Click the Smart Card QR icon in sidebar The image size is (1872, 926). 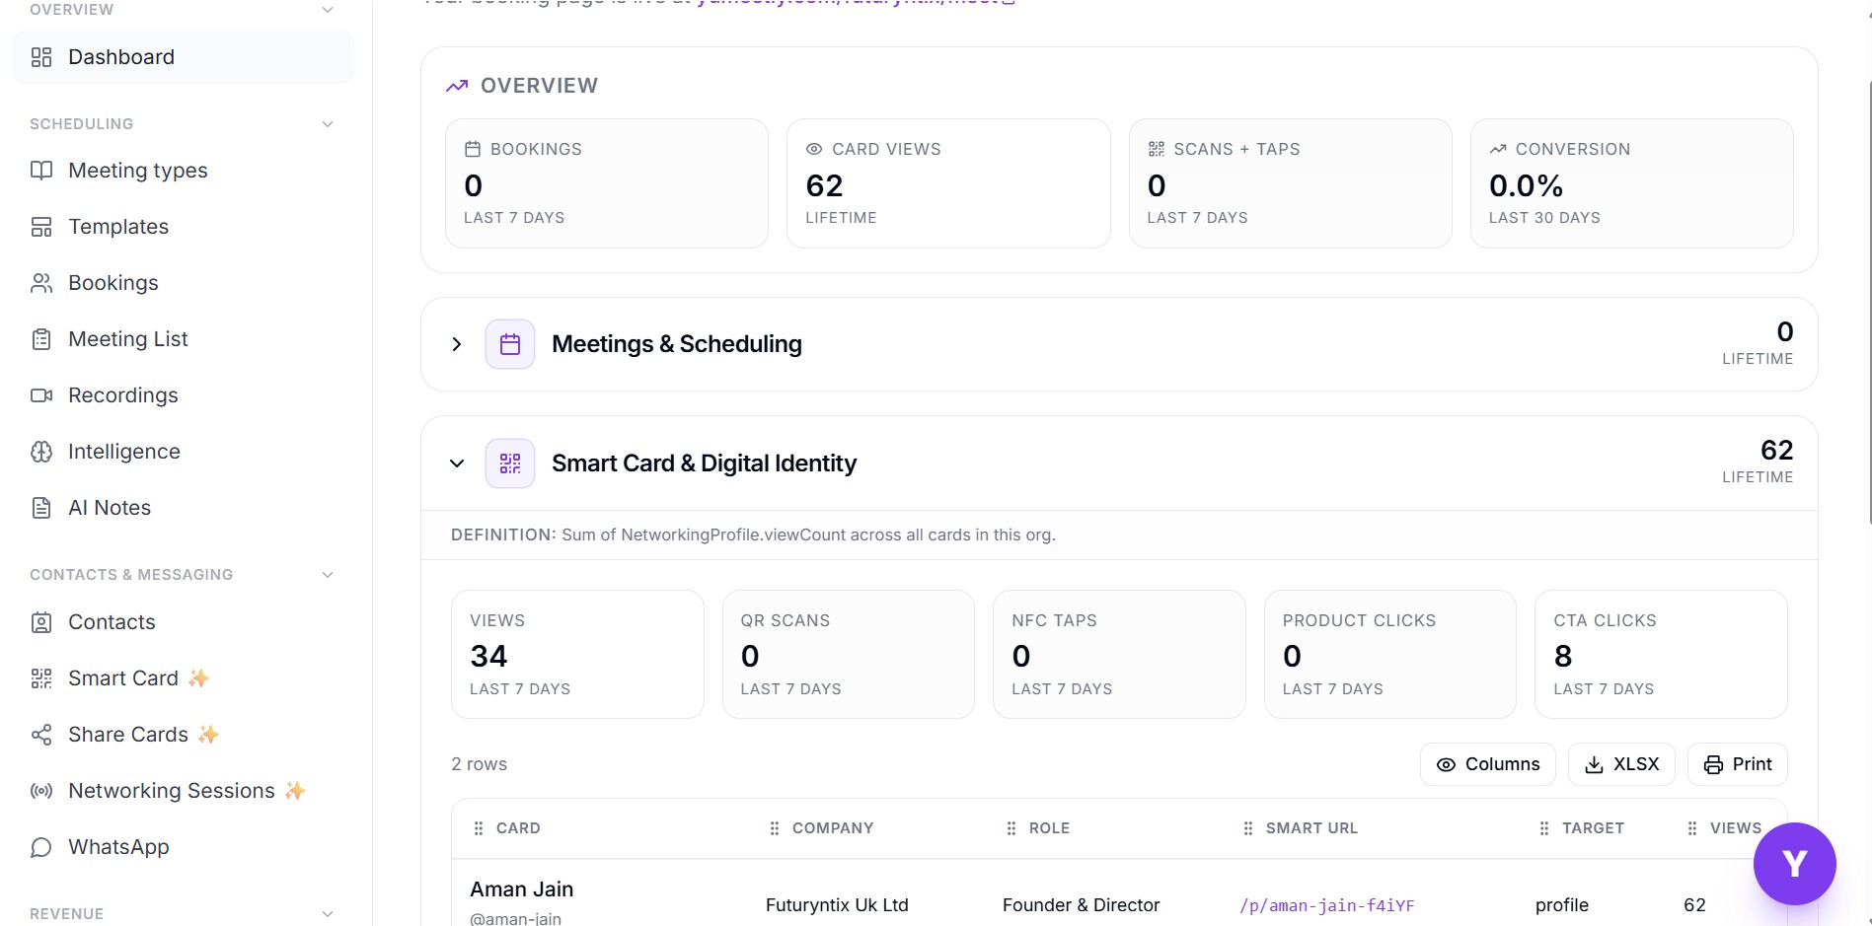tap(41, 678)
